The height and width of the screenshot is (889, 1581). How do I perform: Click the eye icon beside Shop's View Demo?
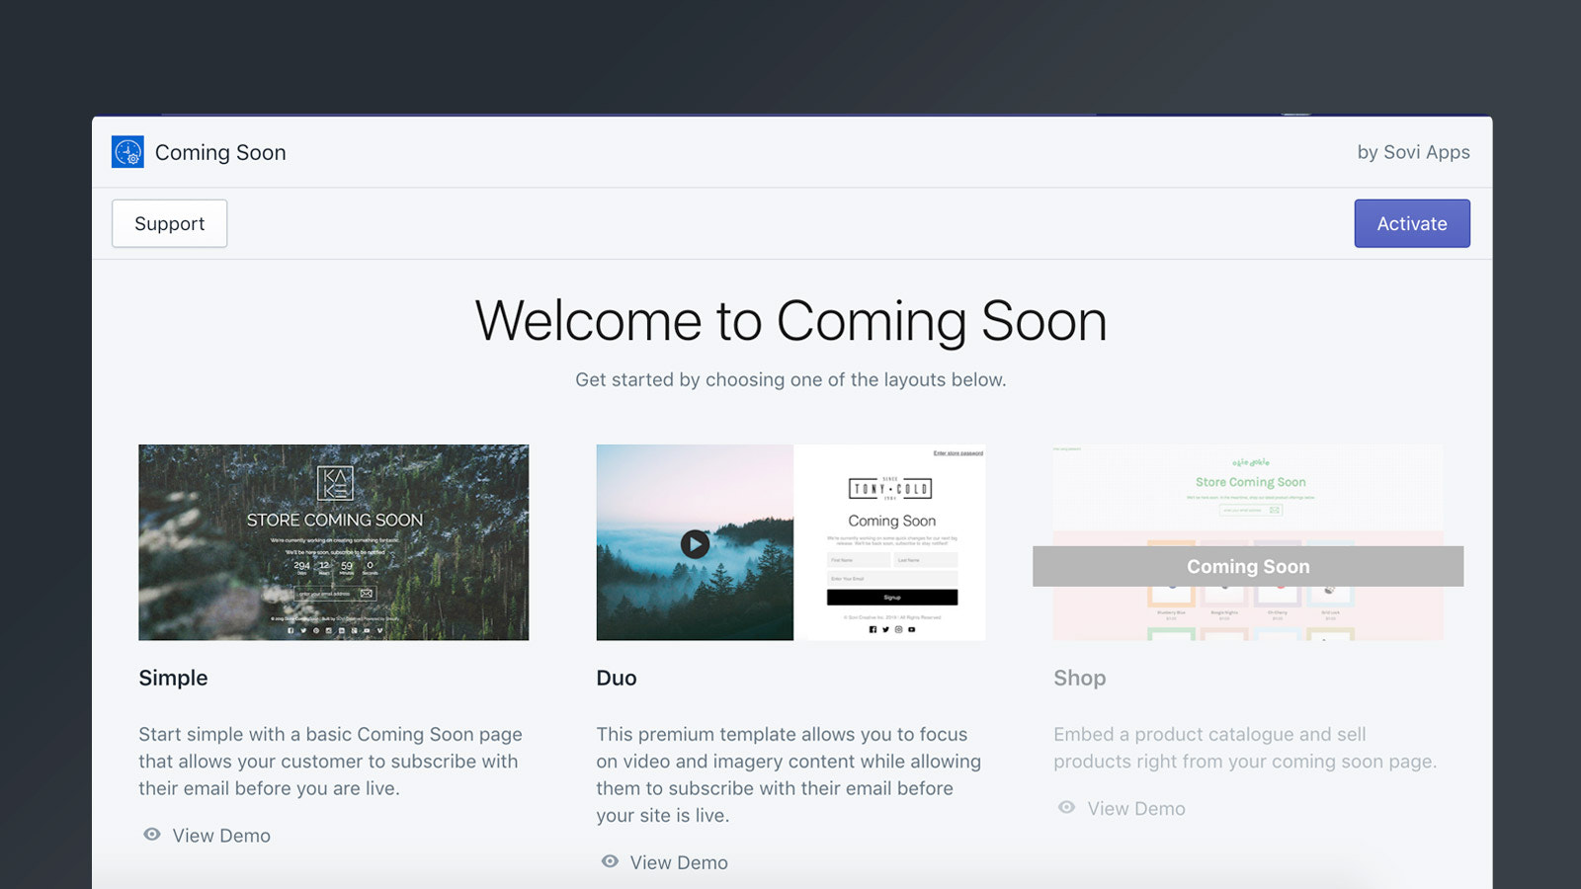1065,808
